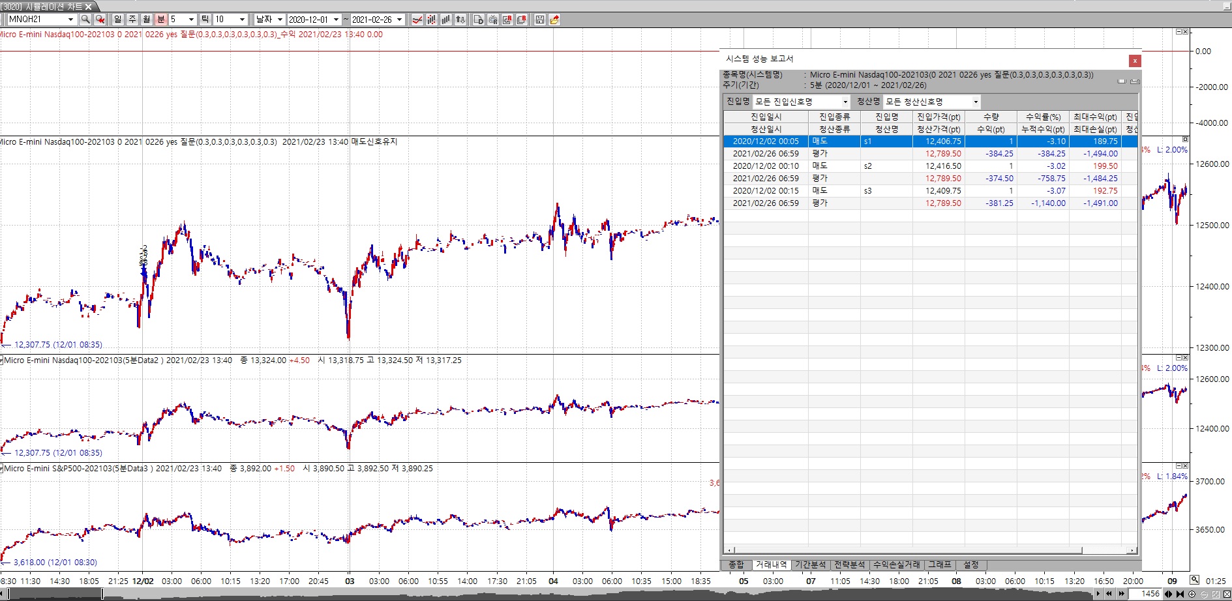Expand the 모든 진입신호명 entry signal dropdown
This screenshot has width=1232, height=601.
pos(845,102)
